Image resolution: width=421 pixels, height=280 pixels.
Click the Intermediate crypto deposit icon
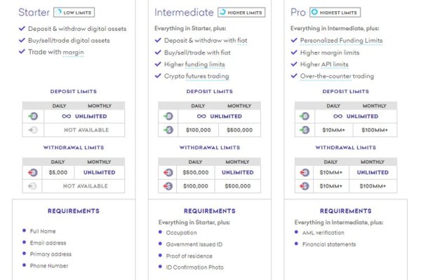pos(168,116)
